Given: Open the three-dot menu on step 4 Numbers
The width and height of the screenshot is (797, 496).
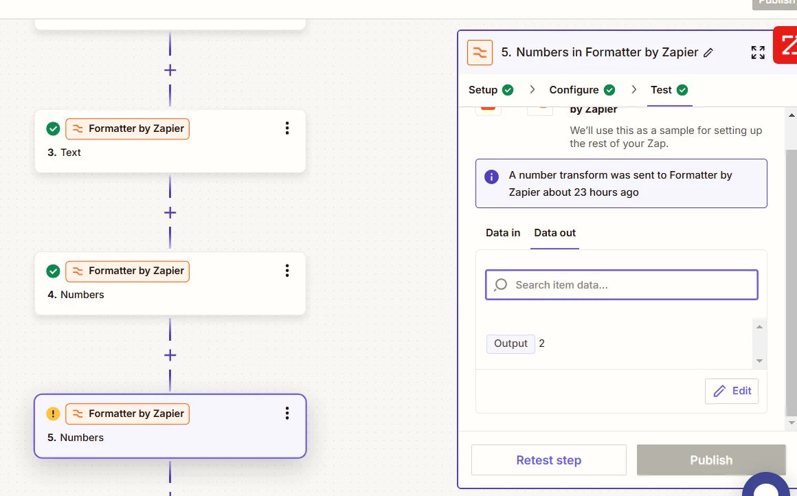Looking at the screenshot, I should coord(287,271).
